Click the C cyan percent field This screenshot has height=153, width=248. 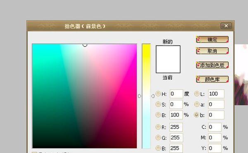[215, 127]
